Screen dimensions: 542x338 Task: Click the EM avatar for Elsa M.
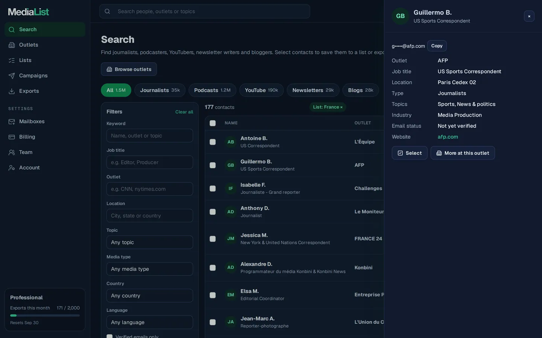(231, 295)
